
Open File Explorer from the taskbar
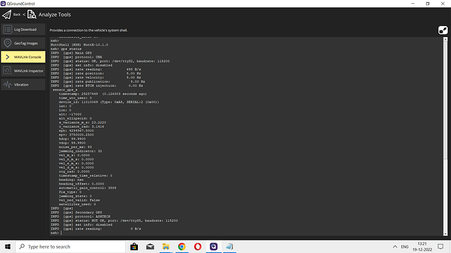[x=166, y=246]
